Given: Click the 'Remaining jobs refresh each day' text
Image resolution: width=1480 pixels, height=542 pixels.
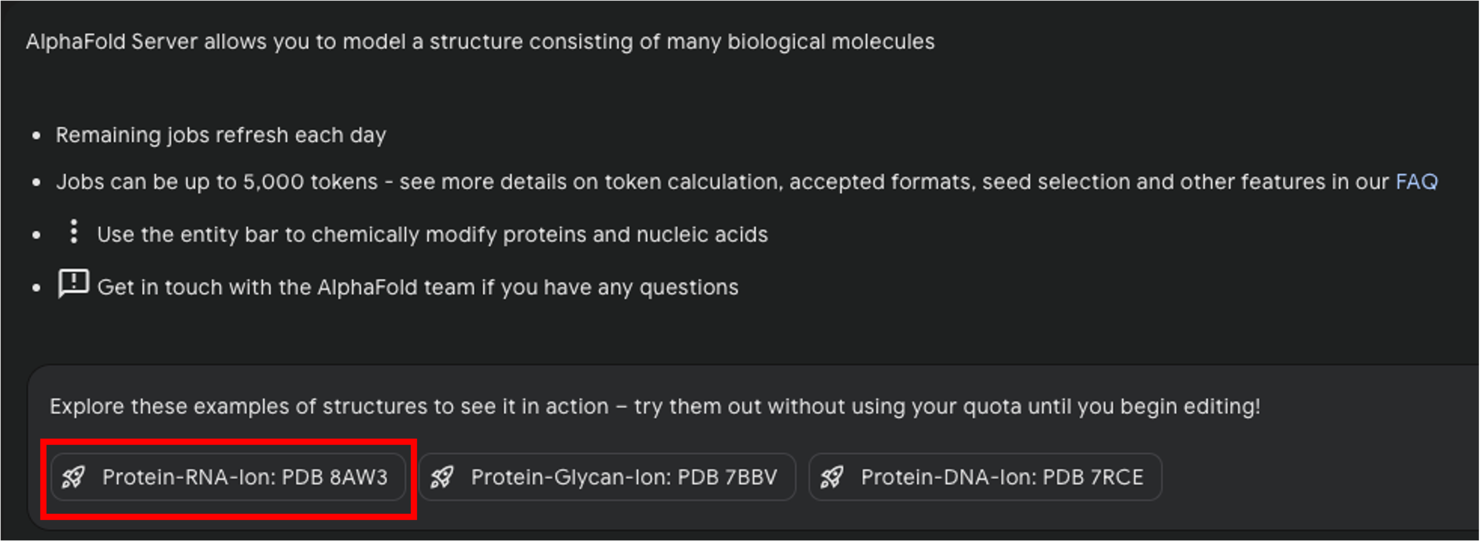Looking at the screenshot, I should [221, 136].
